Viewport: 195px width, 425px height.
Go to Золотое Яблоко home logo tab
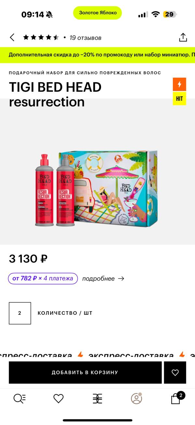coord(97,399)
